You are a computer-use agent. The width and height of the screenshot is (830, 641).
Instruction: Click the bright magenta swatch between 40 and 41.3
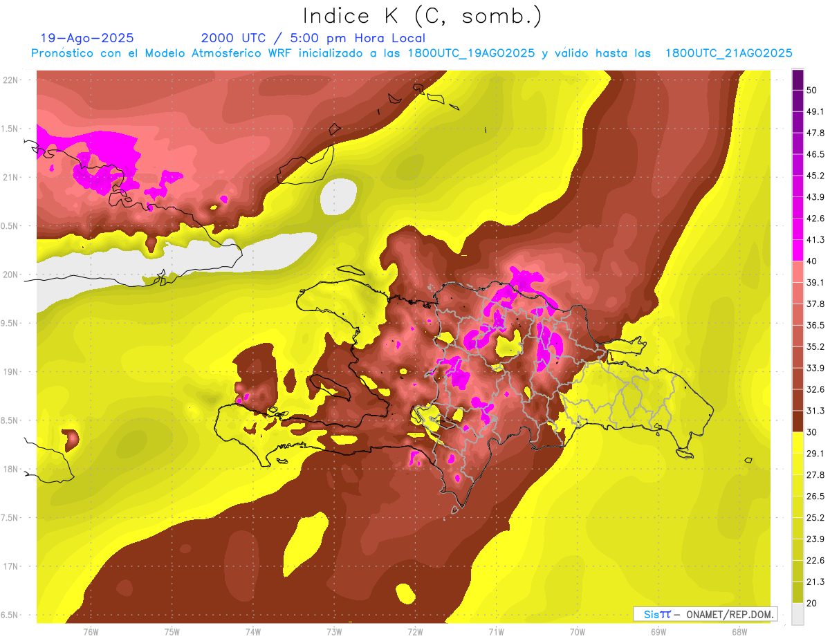[x=797, y=250]
